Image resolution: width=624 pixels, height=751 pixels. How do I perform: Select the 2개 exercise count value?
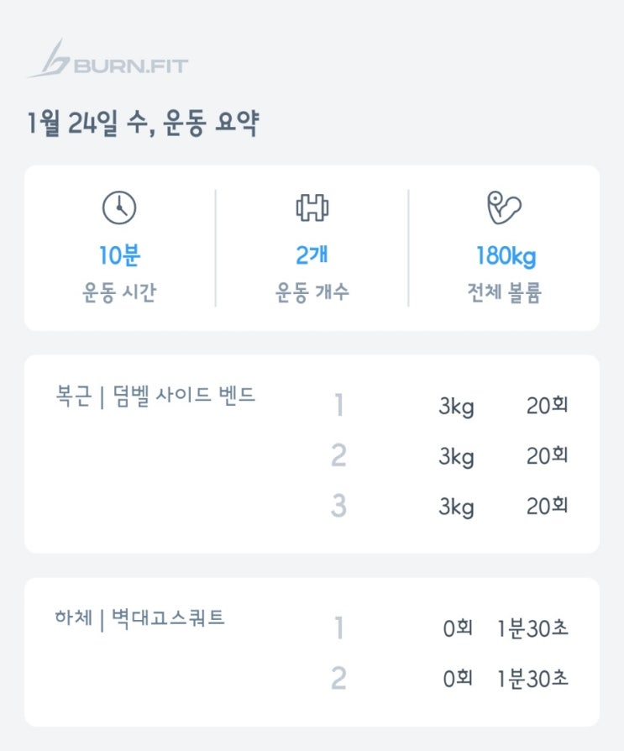(312, 255)
